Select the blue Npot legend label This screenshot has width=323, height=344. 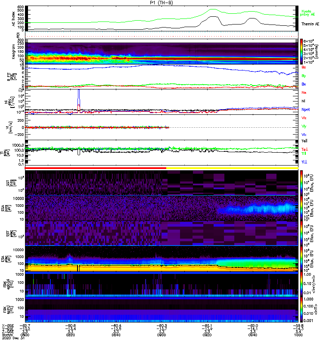coord(306,110)
